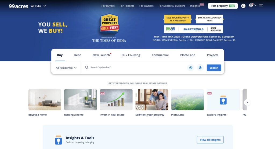
Task: Click the magnifier icon in search box
Action: click(87, 68)
